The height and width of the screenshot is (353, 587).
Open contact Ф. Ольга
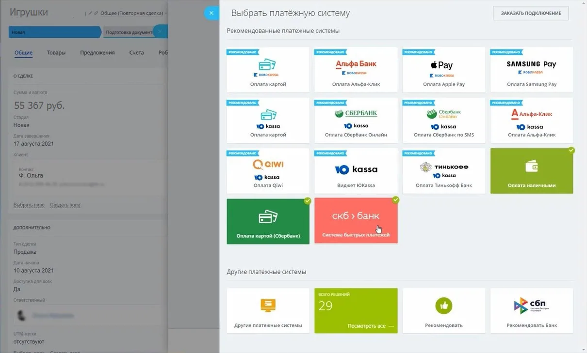tap(31, 175)
